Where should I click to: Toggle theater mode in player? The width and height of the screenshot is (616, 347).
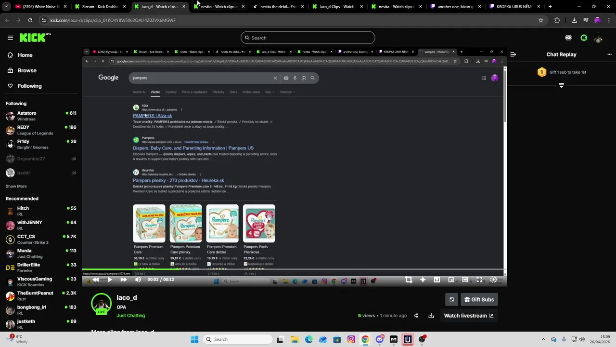pos(465,280)
